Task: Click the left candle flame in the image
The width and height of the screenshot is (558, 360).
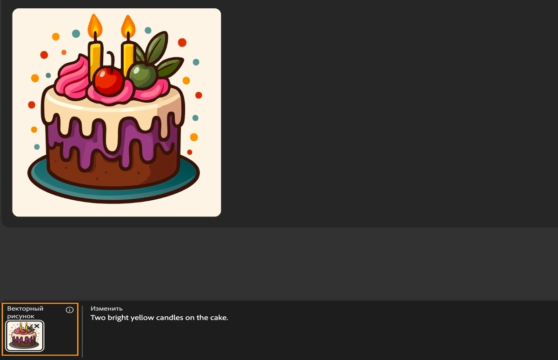Action: [x=95, y=26]
